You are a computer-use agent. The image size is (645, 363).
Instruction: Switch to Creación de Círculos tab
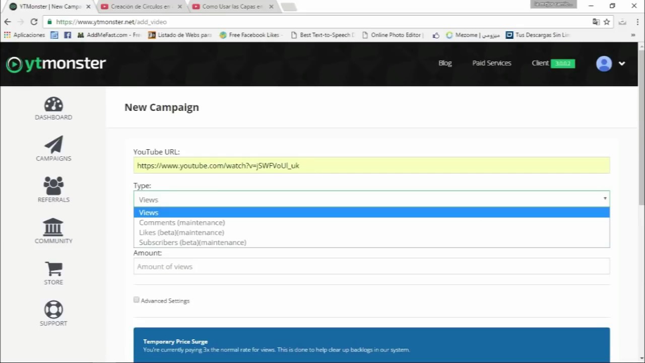(141, 7)
